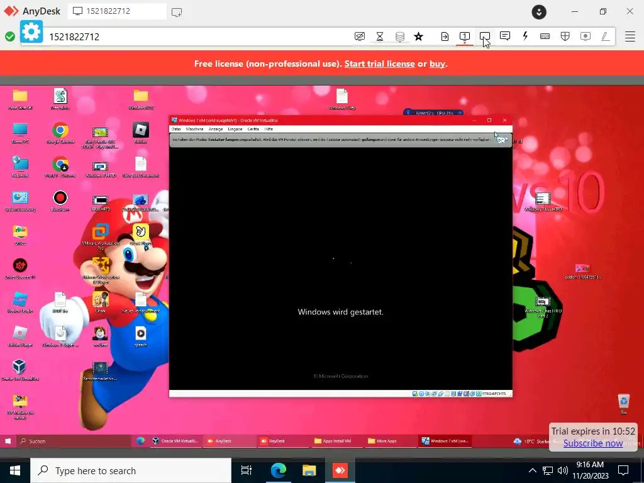644x483 pixels.
Task: Click the Subscribe now link
Action: coord(593,443)
